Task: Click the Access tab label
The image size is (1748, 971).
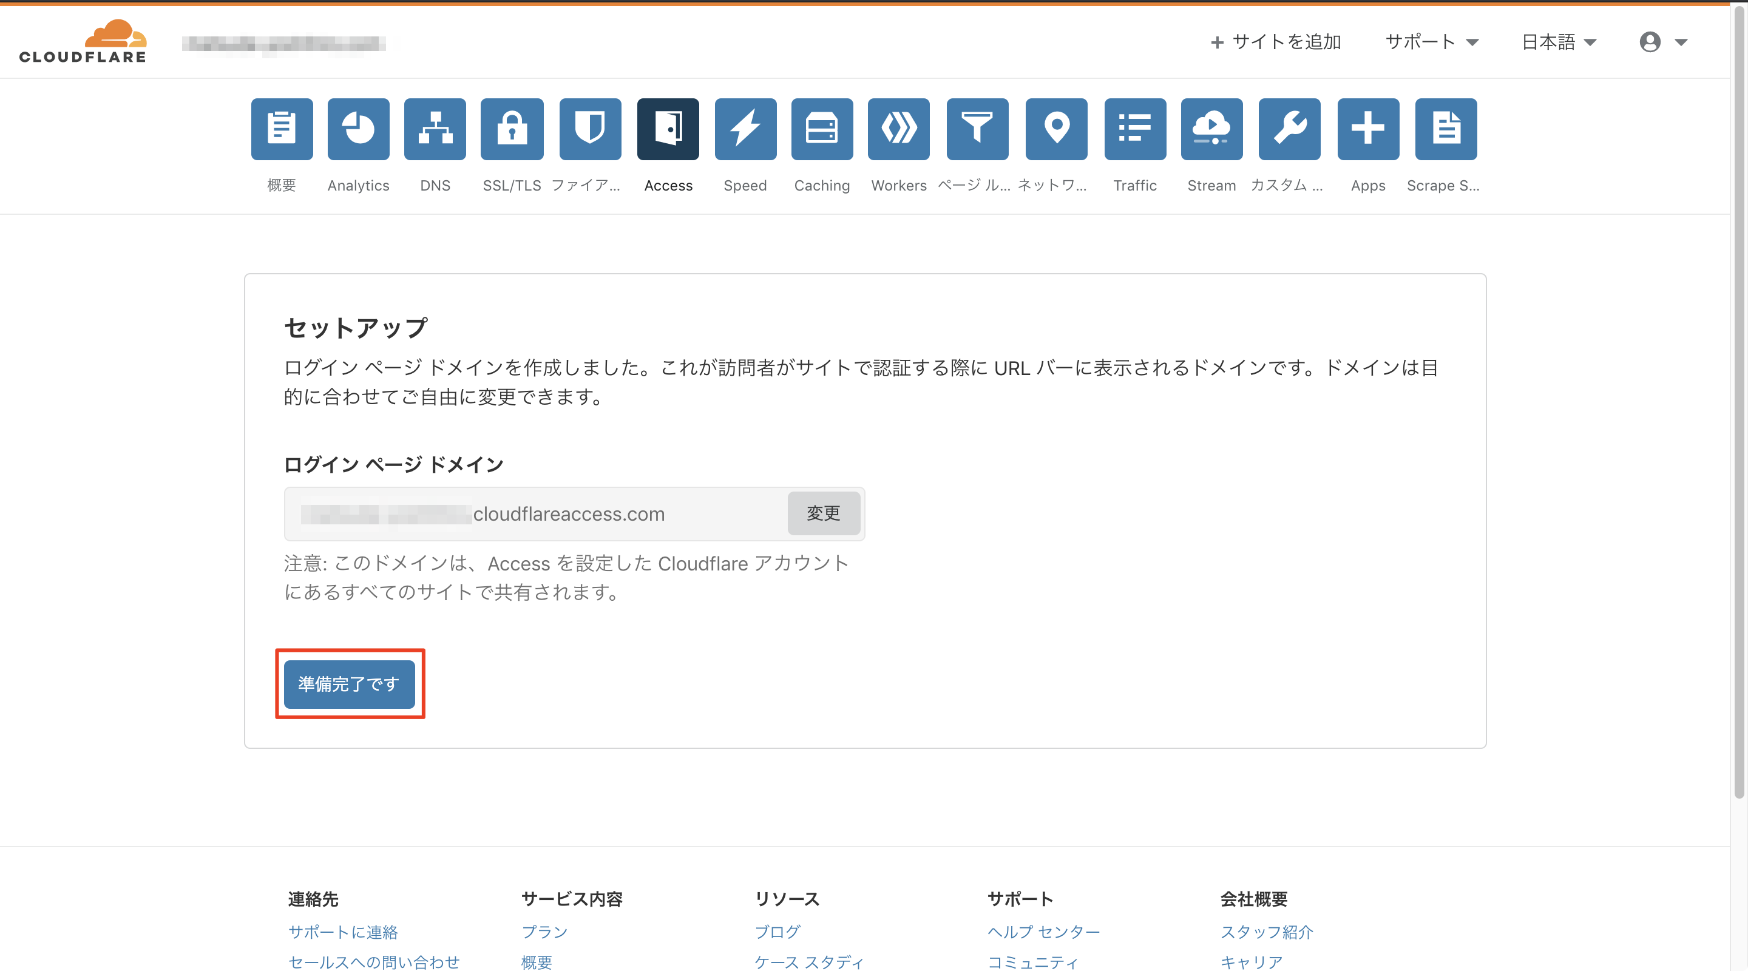Action: (668, 185)
